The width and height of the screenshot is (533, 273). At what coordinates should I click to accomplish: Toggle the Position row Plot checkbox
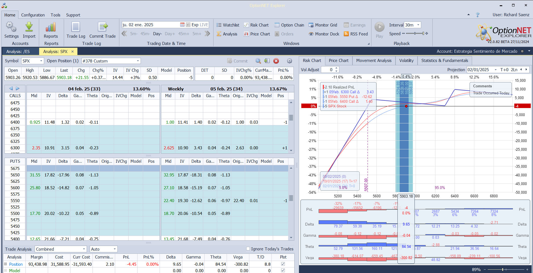point(283,264)
